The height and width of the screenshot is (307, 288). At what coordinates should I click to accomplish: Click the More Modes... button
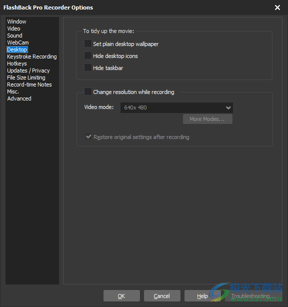pyautogui.click(x=207, y=119)
